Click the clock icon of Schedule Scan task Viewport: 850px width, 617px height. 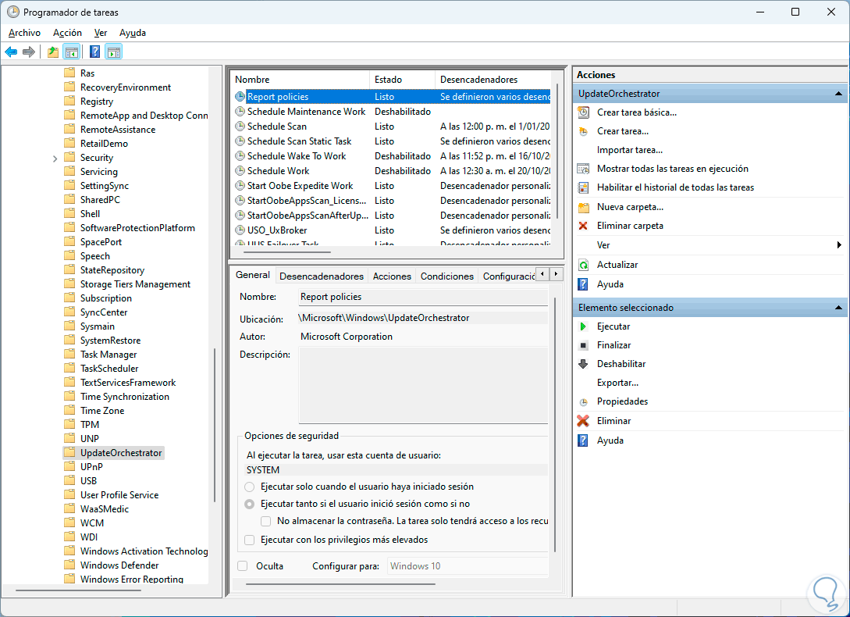click(240, 127)
